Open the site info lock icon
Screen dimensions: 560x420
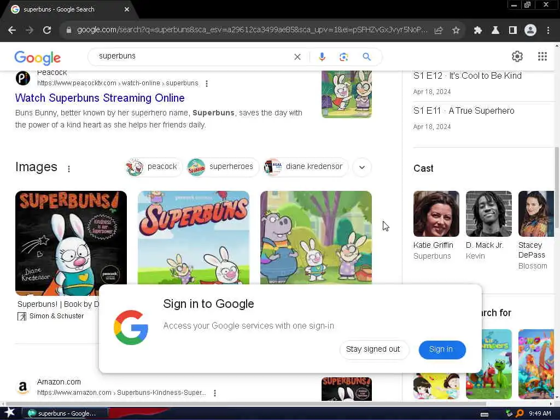point(68,31)
